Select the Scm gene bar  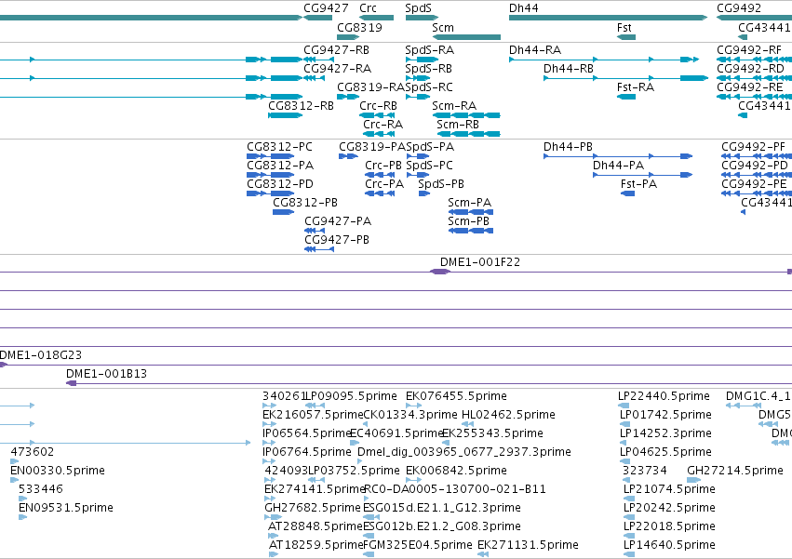pos(466,37)
